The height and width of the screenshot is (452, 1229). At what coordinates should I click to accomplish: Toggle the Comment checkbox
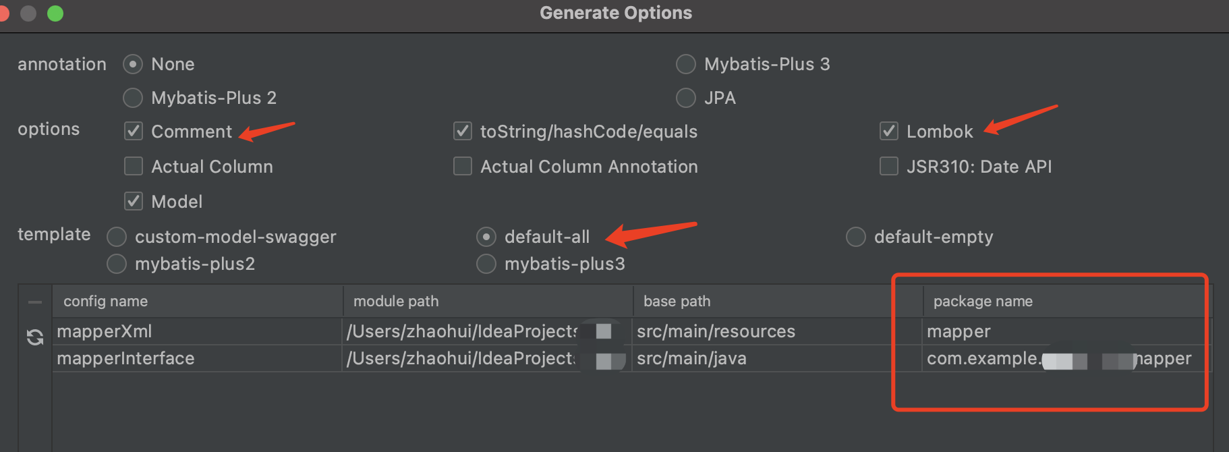[x=134, y=131]
